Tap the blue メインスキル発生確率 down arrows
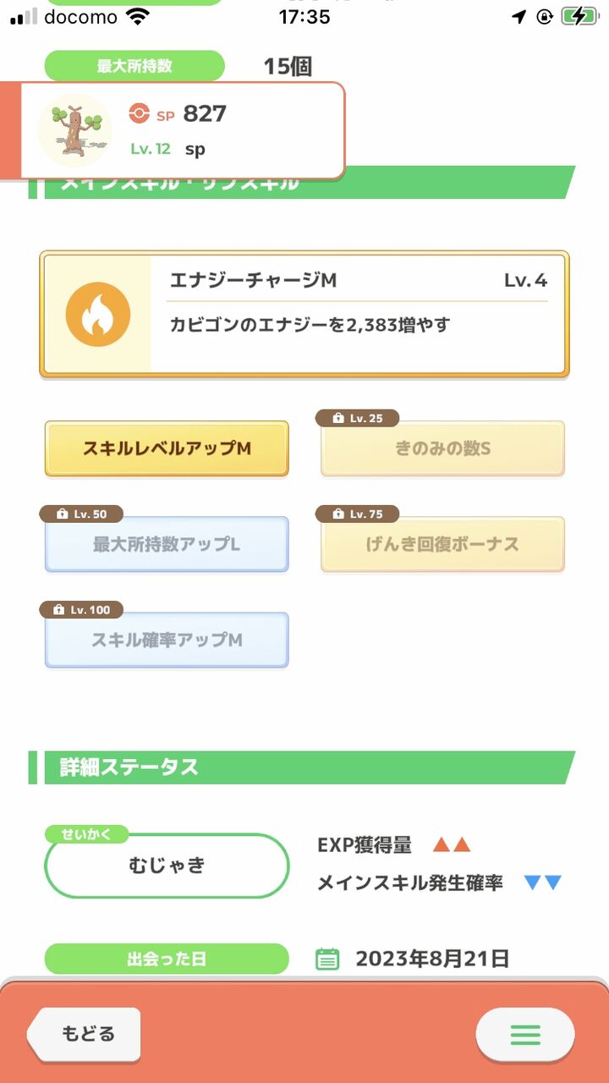The height and width of the screenshot is (1083, 609). [x=543, y=882]
